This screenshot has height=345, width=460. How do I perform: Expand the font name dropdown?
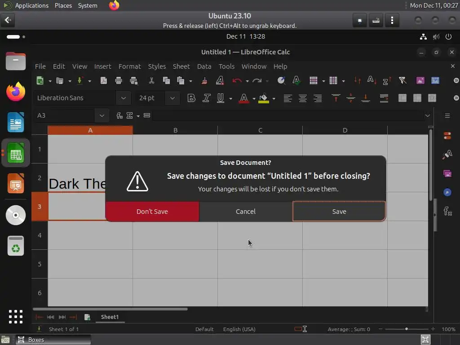click(123, 98)
